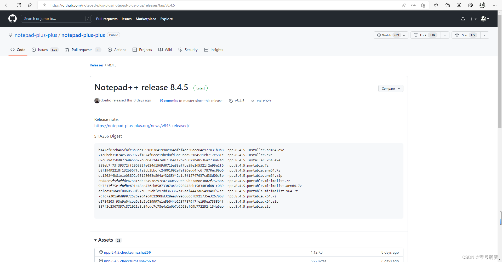Open browser home page icon

[30, 5]
